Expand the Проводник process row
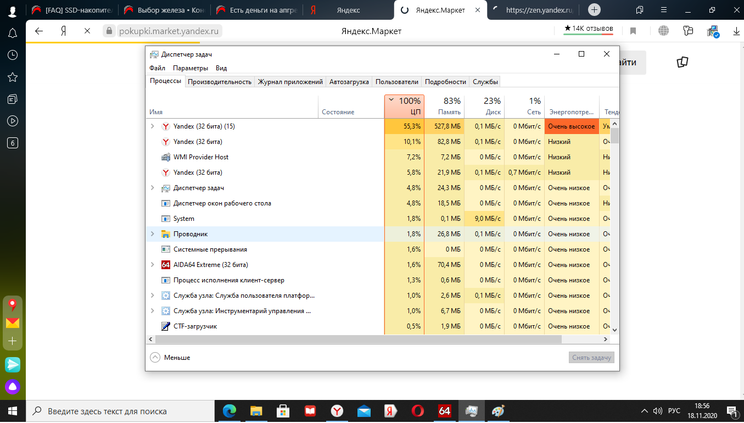 click(x=153, y=234)
